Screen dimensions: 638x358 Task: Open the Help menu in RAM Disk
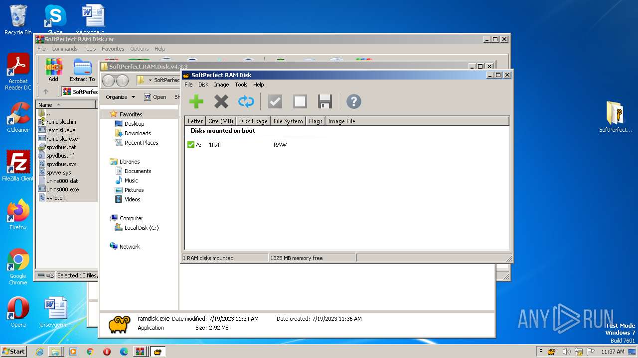(x=258, y=85)
